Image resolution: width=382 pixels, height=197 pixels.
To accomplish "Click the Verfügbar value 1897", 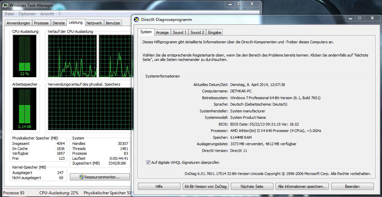I will pyautogui.click(x=60, y=153).
